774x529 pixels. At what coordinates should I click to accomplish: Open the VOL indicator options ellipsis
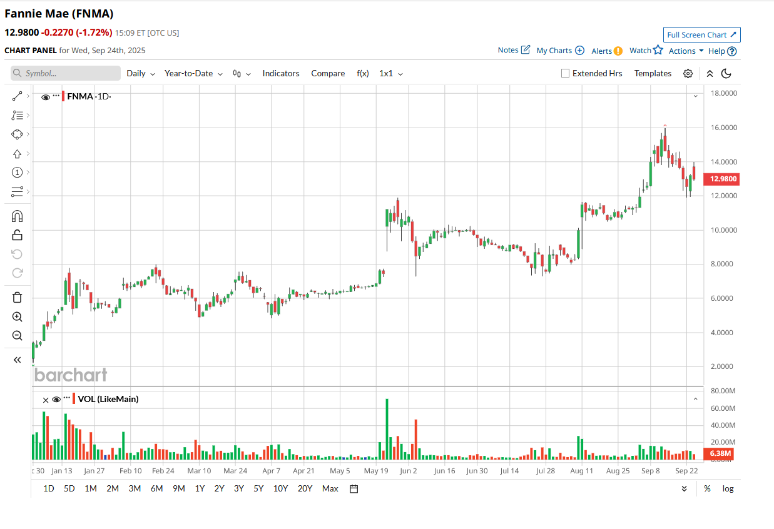pyautogui.click(x=67, y=398)
